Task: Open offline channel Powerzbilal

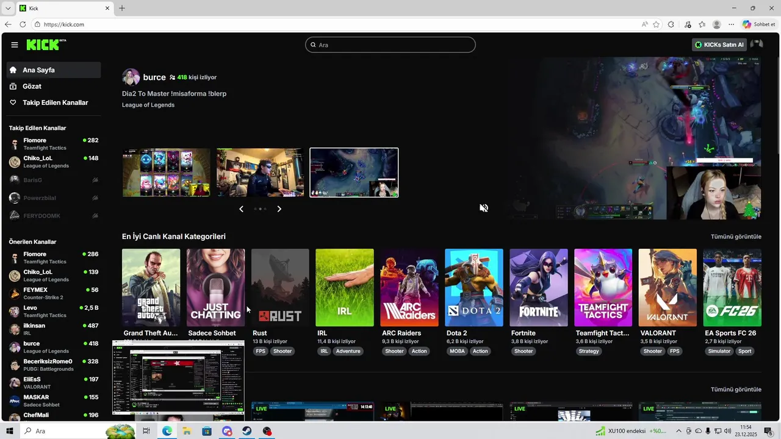Action: click(54, 198)
